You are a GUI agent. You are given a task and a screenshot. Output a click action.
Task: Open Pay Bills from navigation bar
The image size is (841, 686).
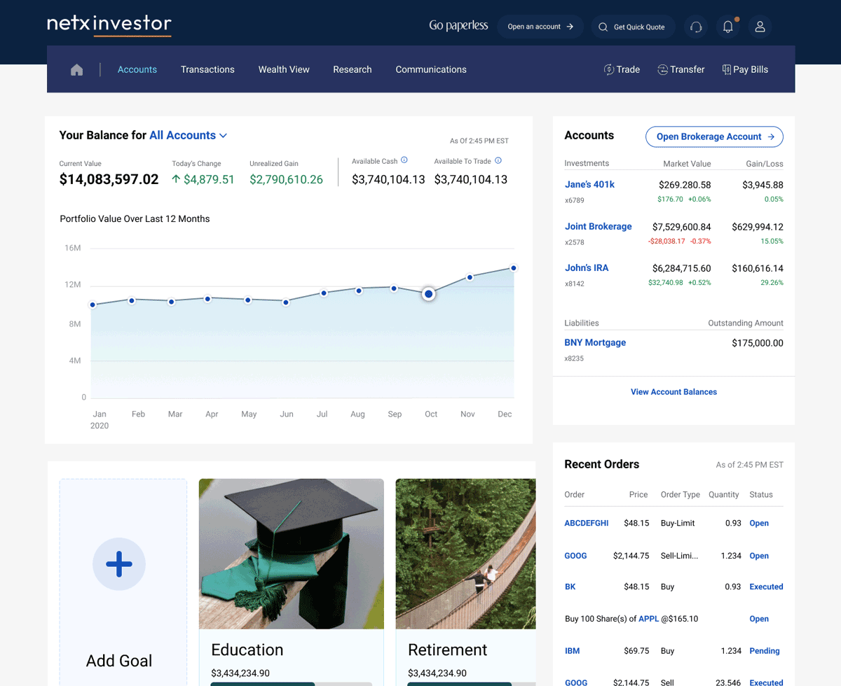(745, 69)
